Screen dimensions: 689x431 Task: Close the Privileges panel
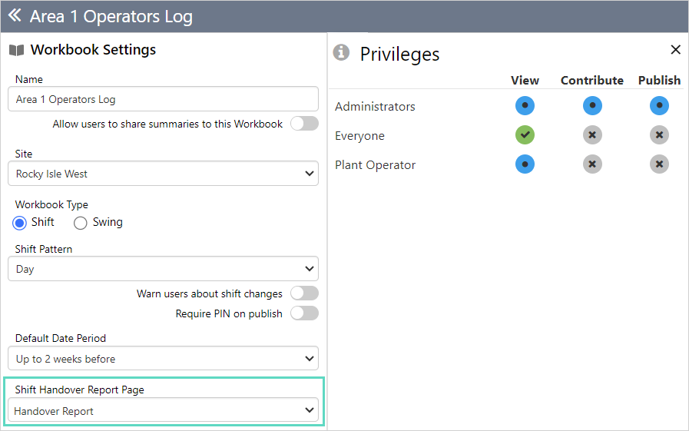(x=675, y=50)
